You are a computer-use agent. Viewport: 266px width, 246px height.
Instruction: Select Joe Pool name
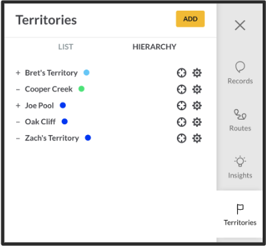(x=40, y=106)
